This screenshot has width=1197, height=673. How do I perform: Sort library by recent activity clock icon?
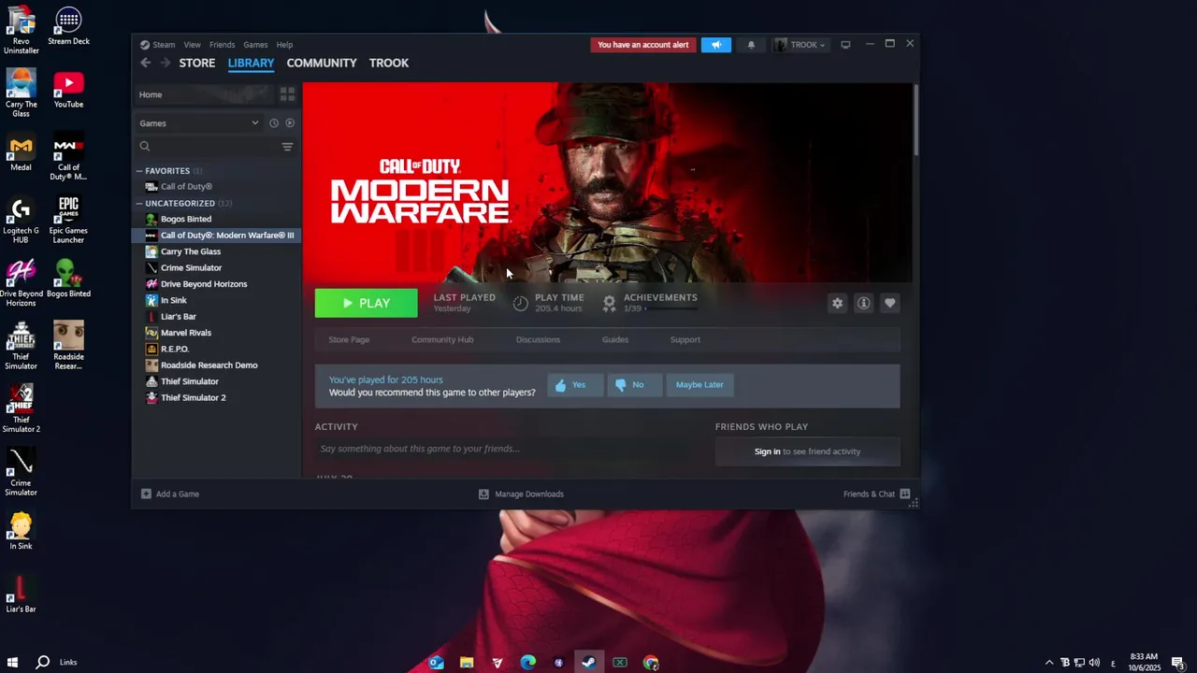pos(274,123)
